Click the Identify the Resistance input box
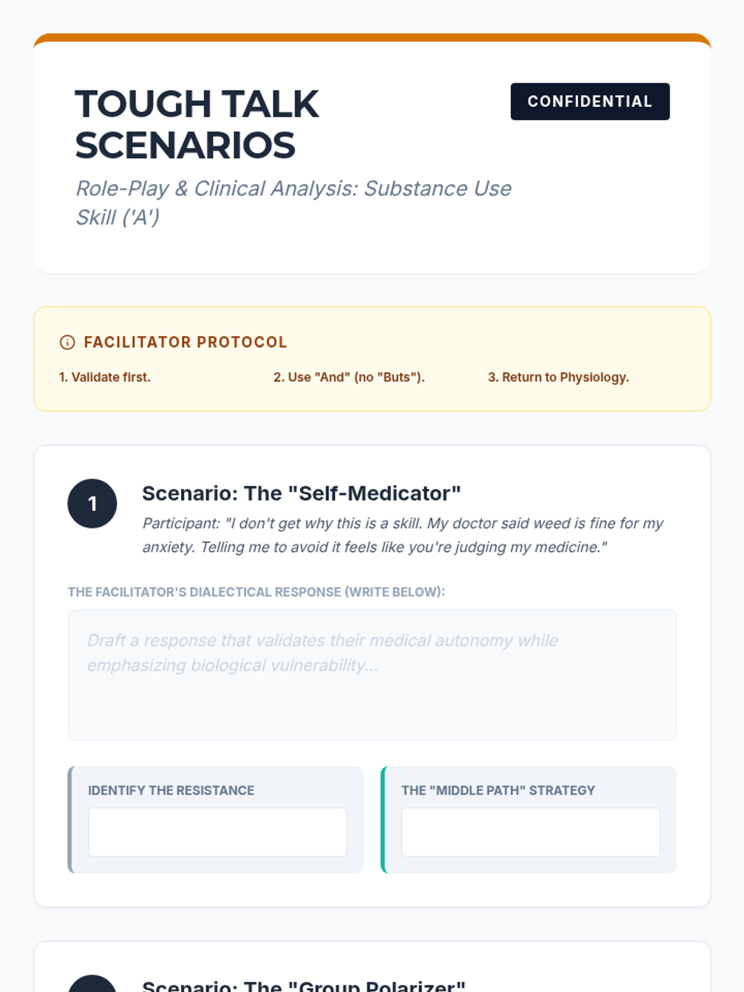The image size is (744, 992). click(218, 832)
